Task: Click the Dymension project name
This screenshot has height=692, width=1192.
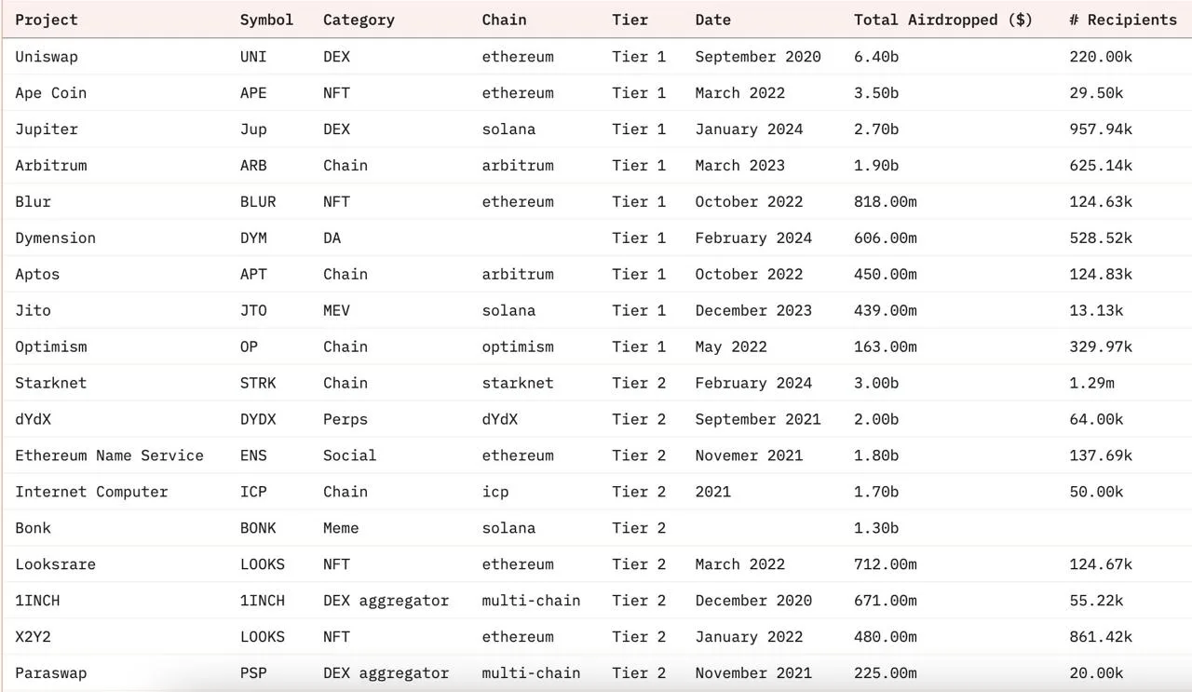Action: point(55,238)
